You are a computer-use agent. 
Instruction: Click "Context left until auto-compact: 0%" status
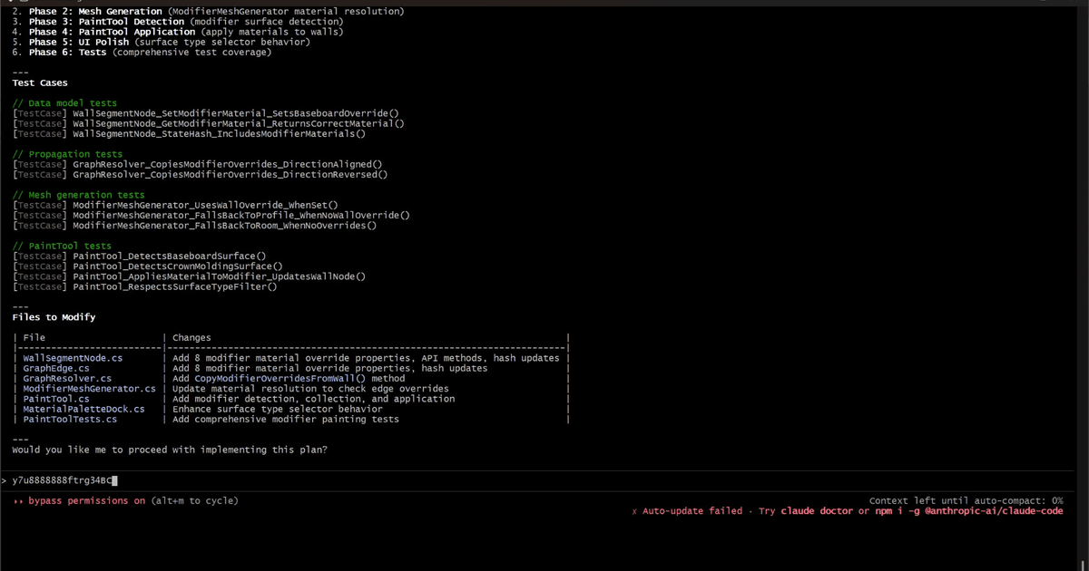pyautogui.click(x=966, y=500)
